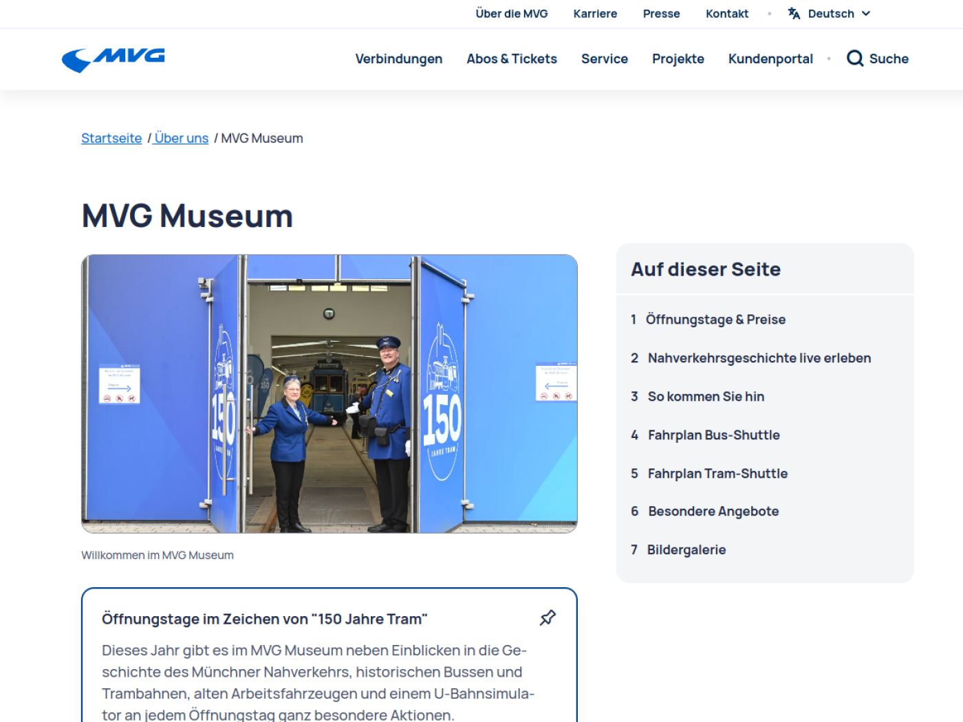Open the Projekte menu
The image size is (963, 722).
(678, 59)
